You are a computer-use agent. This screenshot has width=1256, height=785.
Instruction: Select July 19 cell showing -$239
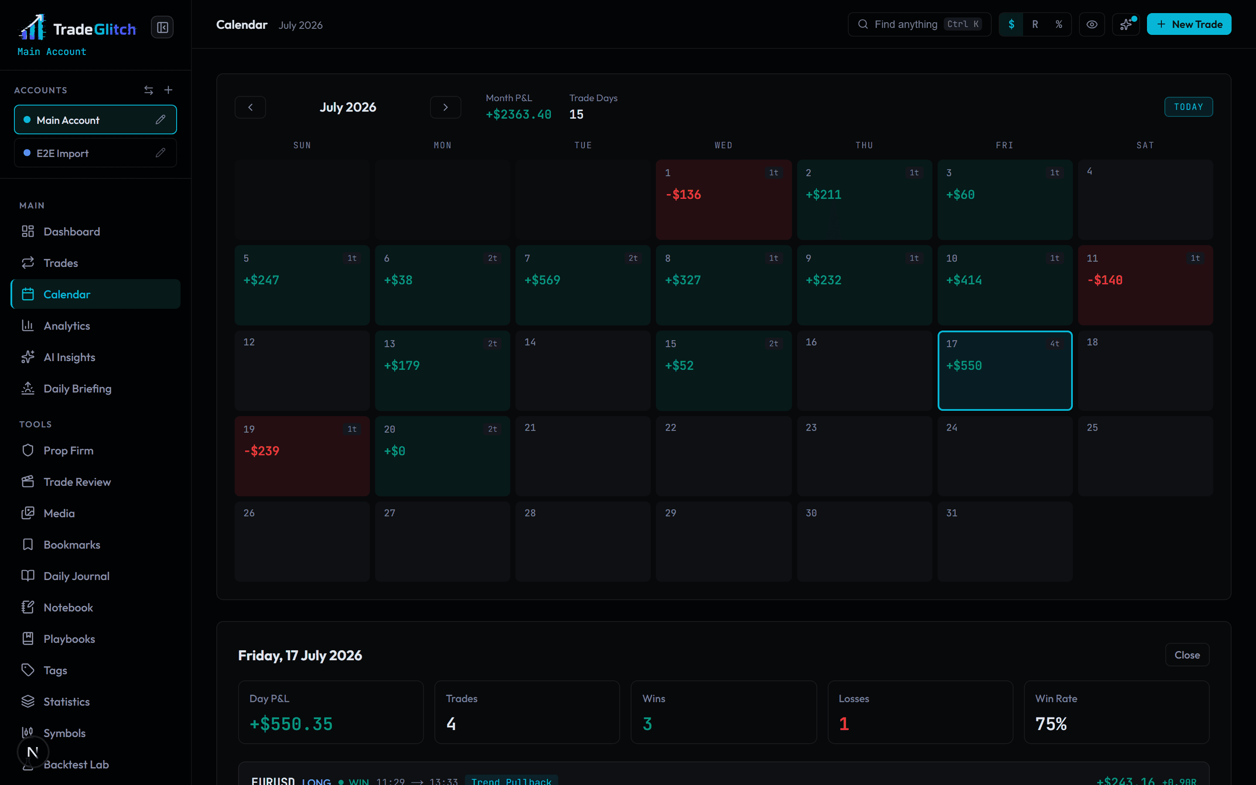pos(302,456)
